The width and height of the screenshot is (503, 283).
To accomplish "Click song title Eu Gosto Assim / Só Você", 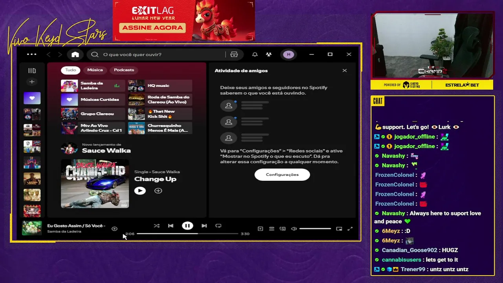I will pyautogui.click(x=76, y=226).
